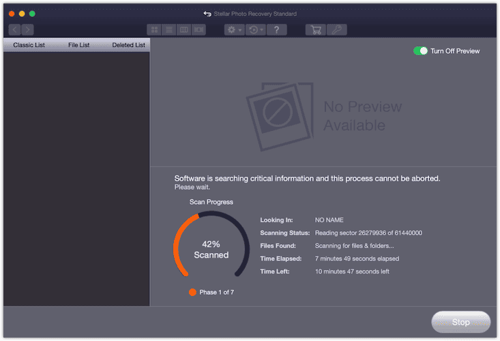Click the back navigation arrow
The image size is (500, 341).
coord(15,29)
